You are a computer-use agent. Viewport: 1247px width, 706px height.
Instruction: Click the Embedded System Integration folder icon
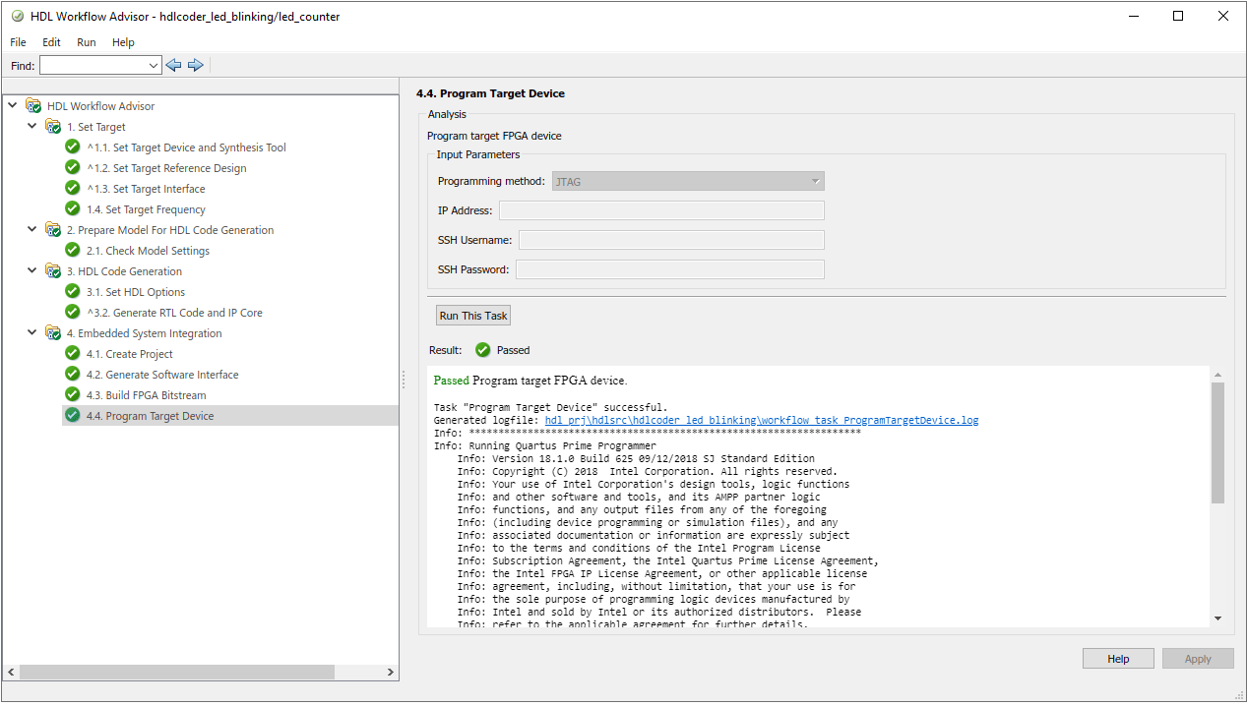(x=53, y=333)
